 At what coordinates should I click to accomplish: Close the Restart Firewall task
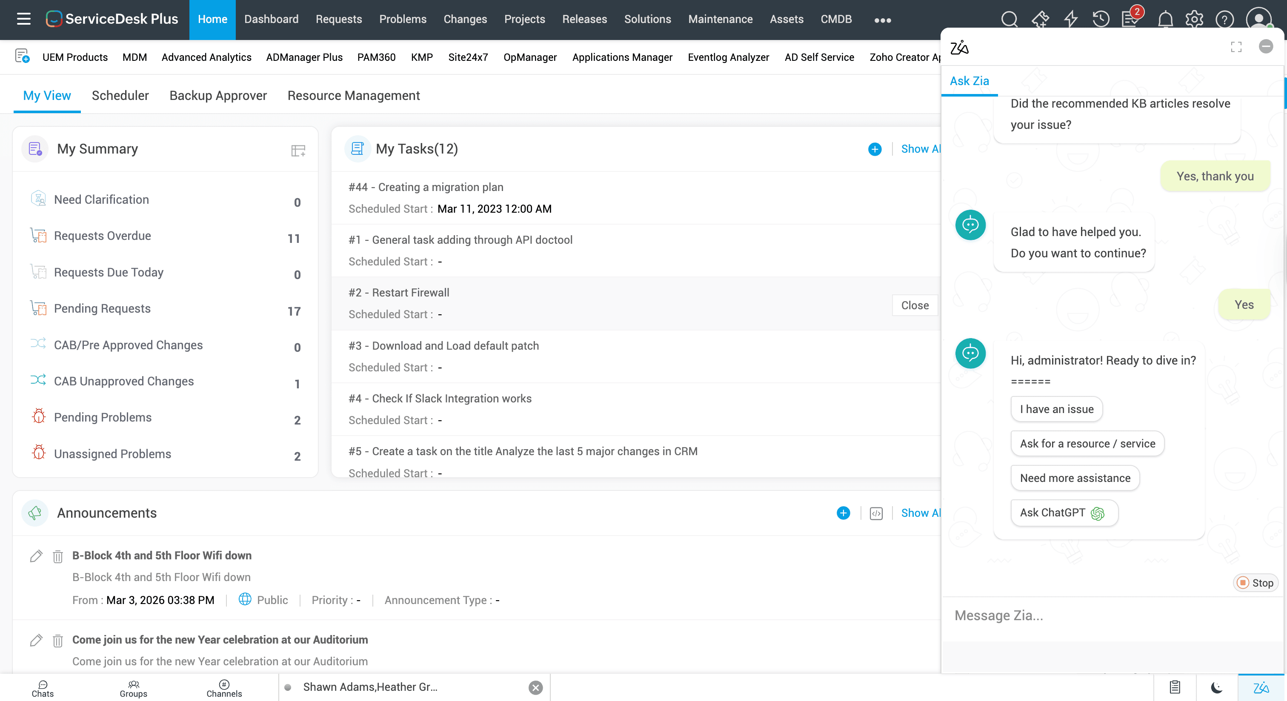tap(914, 305)
